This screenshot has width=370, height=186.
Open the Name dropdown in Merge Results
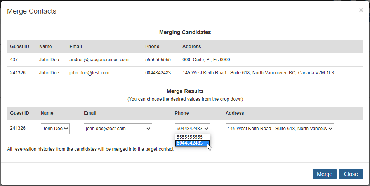coord(55,129)
